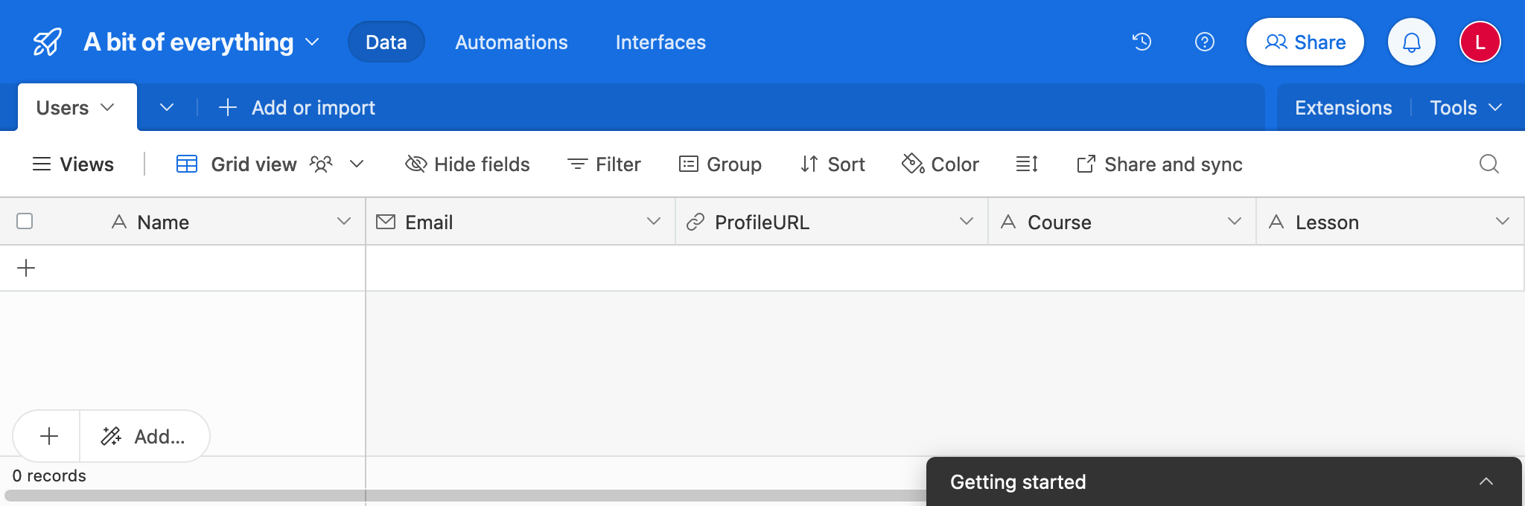Image resolution: width=1525 pixels, height=506 pixels.
Task: Toggle the Views sidebar
Action: pyautogui.click(x=73, y=164)
